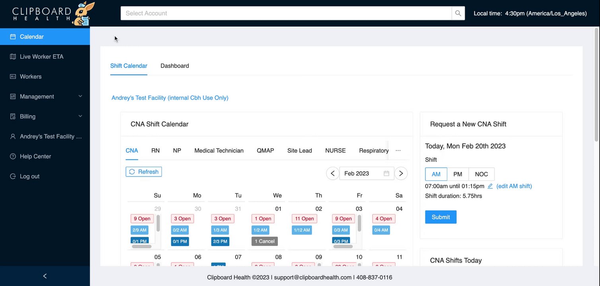600x286 pixels.
Task: Open the Calendar sidebar item
Action: (45, 37)
